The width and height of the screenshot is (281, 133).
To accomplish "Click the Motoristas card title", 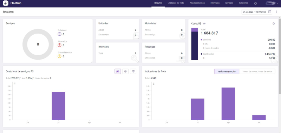I will [150, 23].
